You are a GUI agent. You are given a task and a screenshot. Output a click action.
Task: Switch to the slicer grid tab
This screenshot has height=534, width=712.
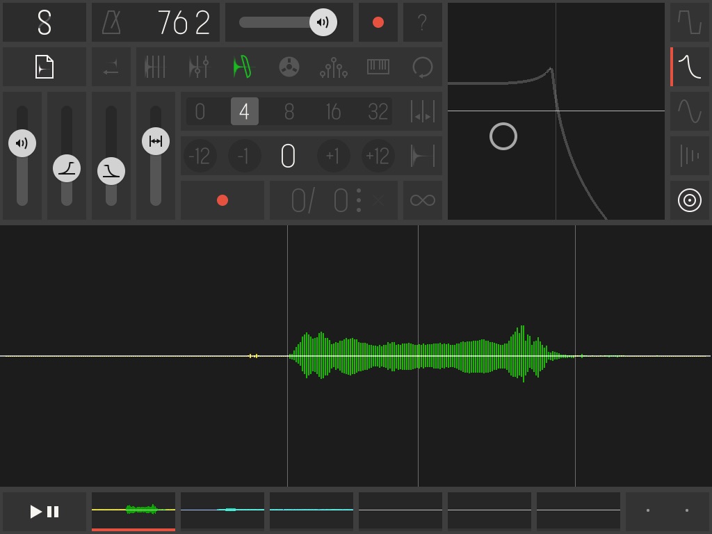(155, 67)
